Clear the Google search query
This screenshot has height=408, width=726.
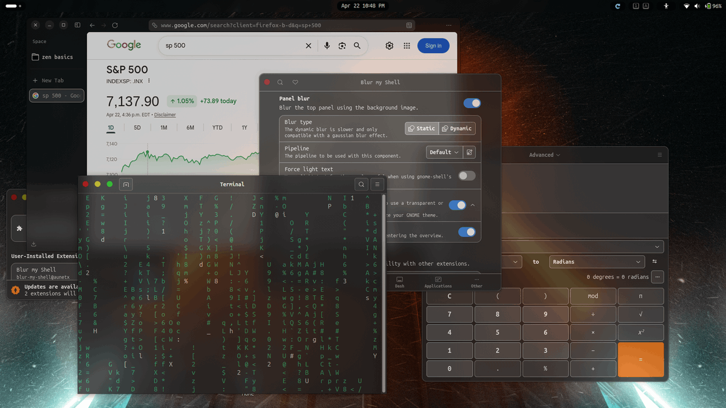pyautogui.click(x=308, y=45)
